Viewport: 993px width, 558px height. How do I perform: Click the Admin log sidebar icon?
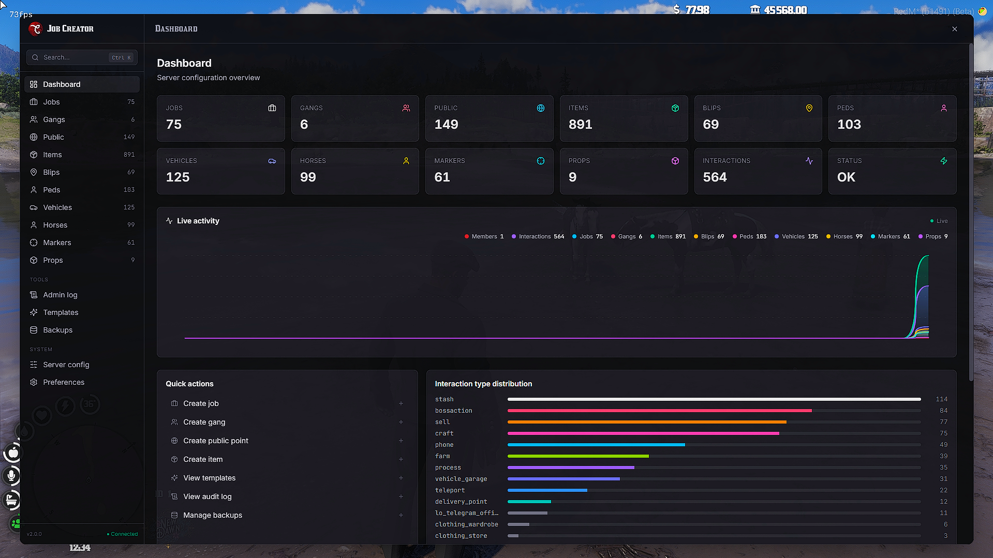tap(34, 295)
